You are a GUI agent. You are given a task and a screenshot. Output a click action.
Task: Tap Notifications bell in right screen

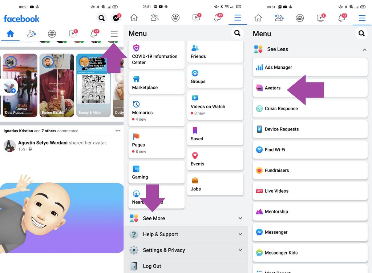(342, 18)
